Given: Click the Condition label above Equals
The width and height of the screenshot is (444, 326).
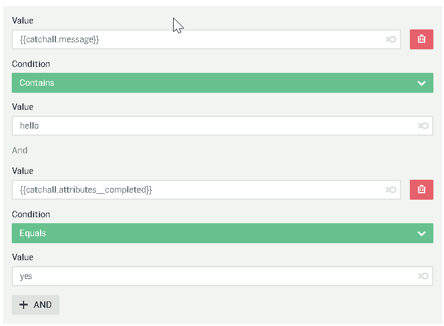Looking at the screenshot, I should click(31, 214).
